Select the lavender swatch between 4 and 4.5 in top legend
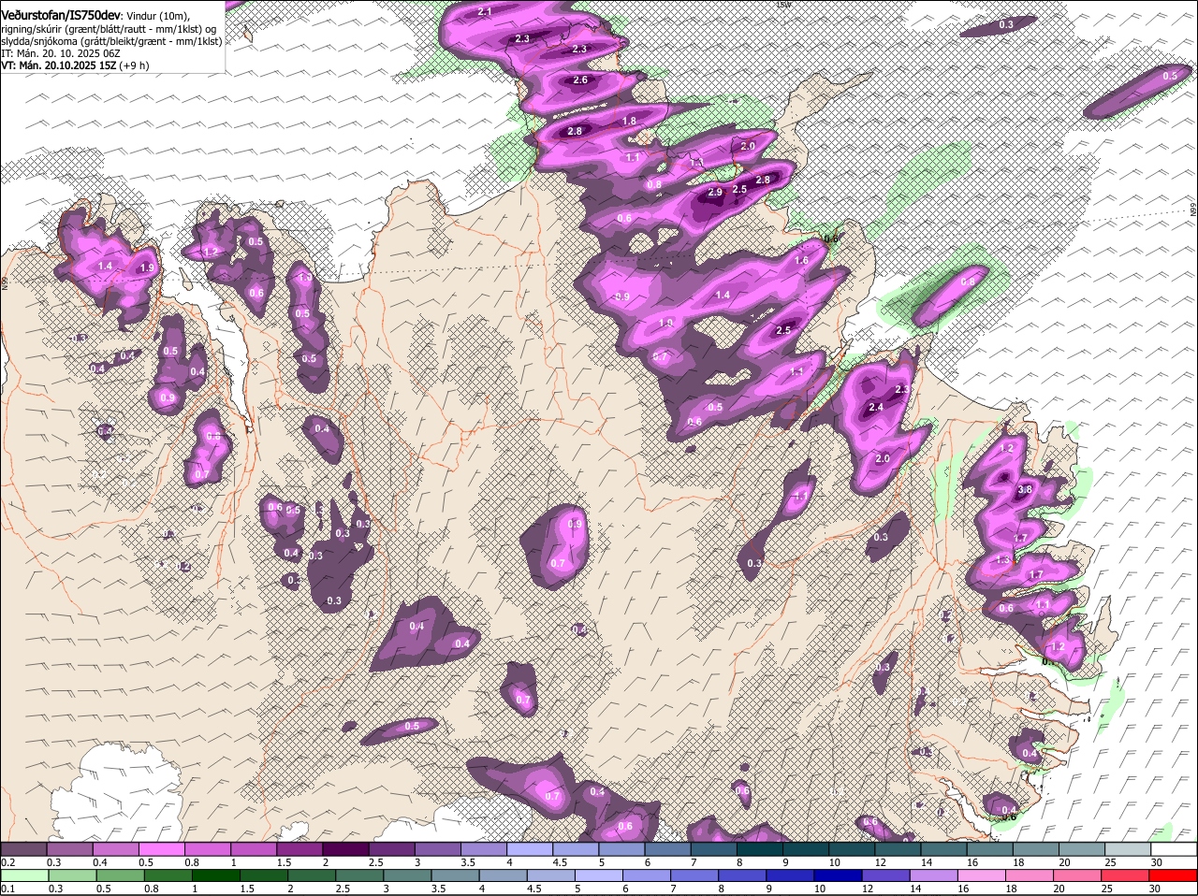The width and height of the screenshot is (1198, 896). 530,849
